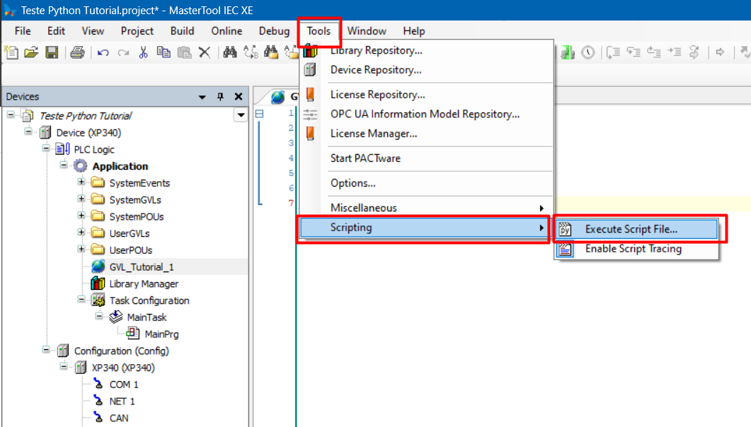Click the Save project toolbar icon
Image resolution: width=751 pixels, height=427 pixels.
click(51, 52)
